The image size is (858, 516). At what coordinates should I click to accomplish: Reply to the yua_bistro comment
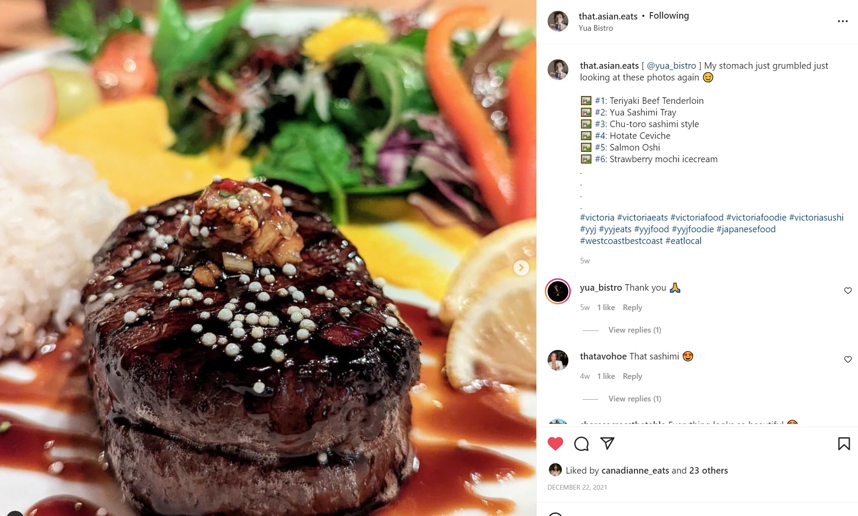point(632,308)
